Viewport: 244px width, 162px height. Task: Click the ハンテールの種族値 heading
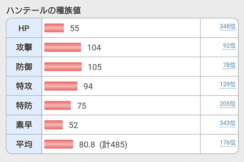pyautogui.click(x=43, y=10)
